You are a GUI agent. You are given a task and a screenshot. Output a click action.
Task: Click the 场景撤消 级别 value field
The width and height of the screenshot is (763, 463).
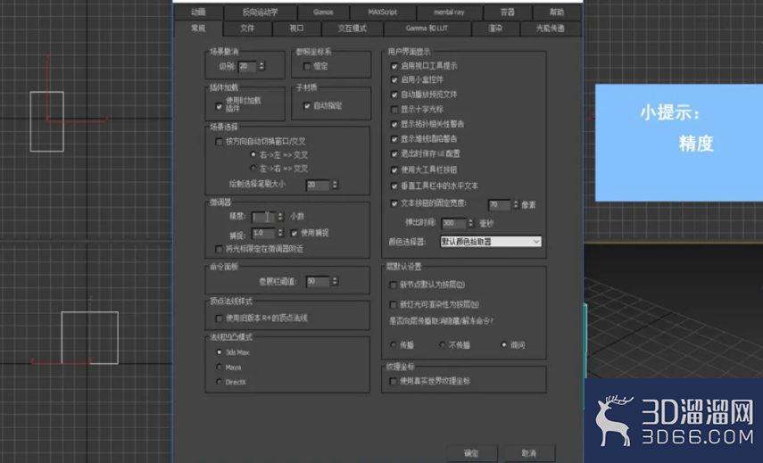pos(247,66)
